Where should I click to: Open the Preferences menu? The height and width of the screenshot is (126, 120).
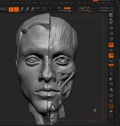pos(54,3)
